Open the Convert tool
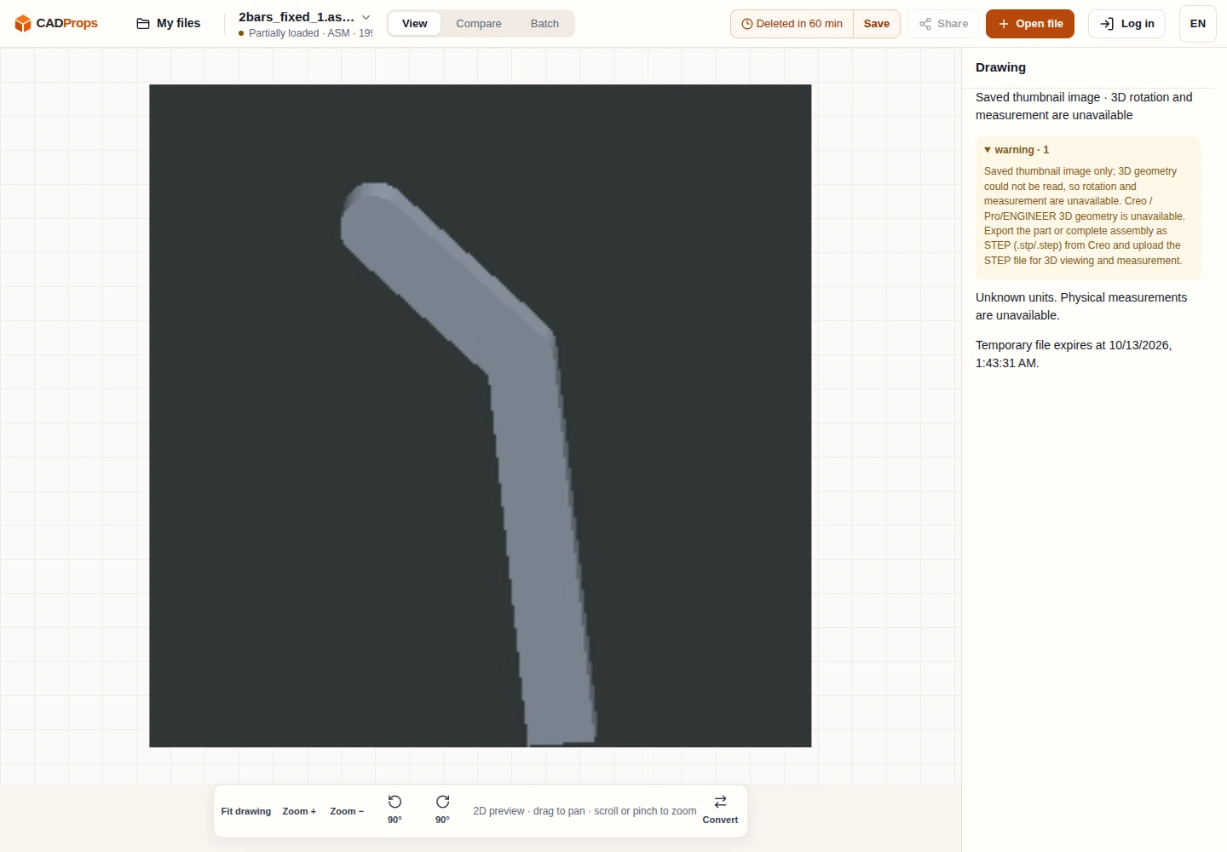The height and width of the screenshot is (852, 1227). 720,809
